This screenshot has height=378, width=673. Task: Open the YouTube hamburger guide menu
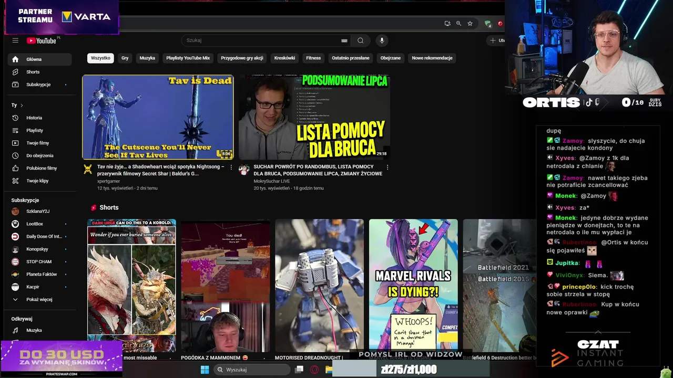[x=15, y=40]
